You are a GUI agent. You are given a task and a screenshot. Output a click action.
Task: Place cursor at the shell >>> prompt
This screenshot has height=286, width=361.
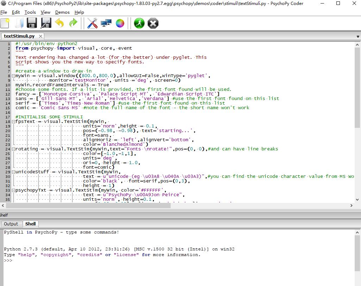(14, 260)
